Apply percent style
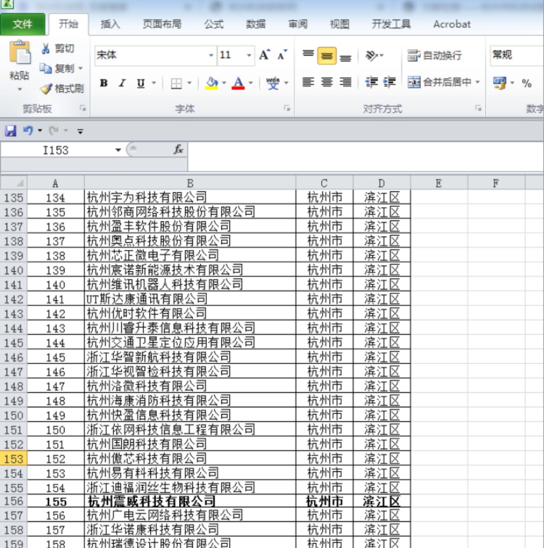Viewport: 544px width, 548px height. [526, 83]
